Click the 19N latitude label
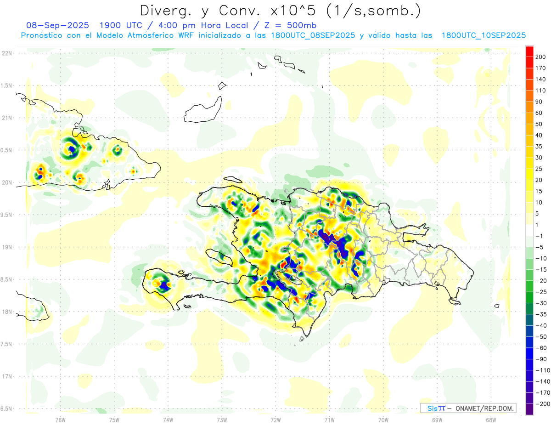The width and height of the screenshot is (551, 426). pyautogui.click(x=6, y=247)
